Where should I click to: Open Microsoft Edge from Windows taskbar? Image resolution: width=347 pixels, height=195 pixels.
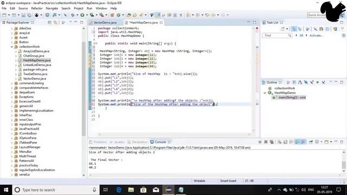pos(119,190)
